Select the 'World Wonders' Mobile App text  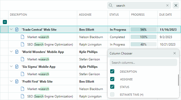[43, 52]
